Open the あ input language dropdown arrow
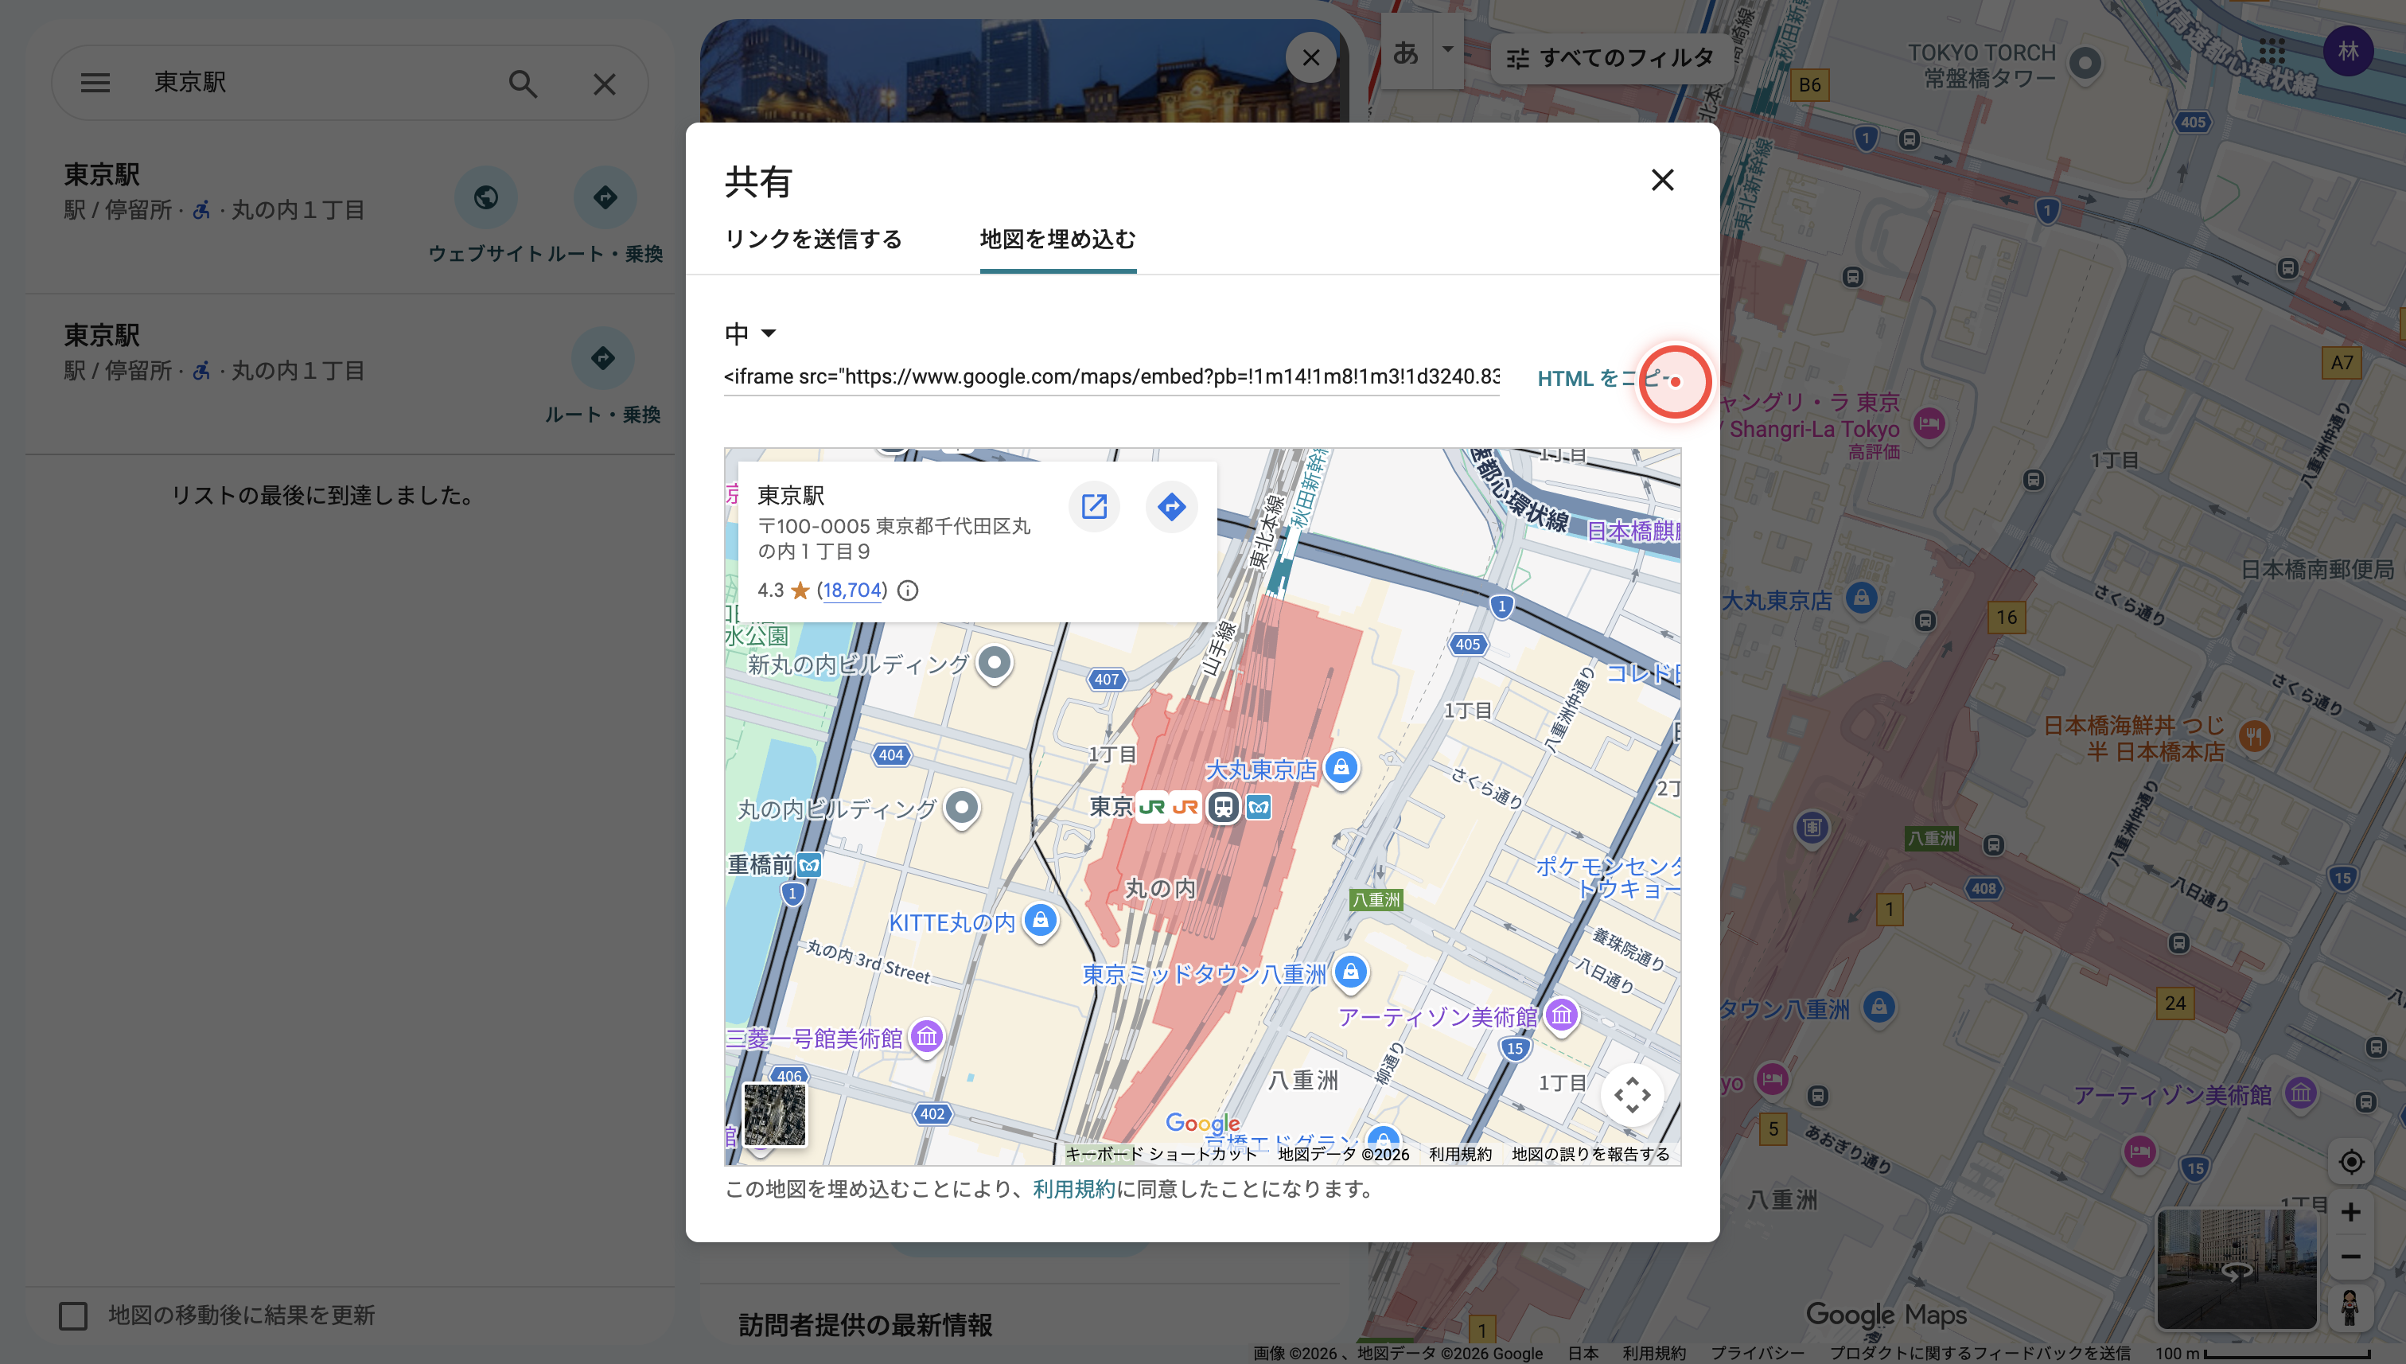 point(1447,51)
